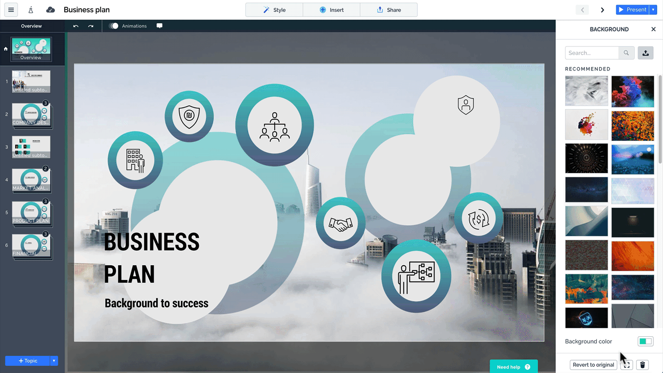The height and width of the screenshot is (373, 663).
Task: Open the Style menu
Action: [x=274, y=10]
